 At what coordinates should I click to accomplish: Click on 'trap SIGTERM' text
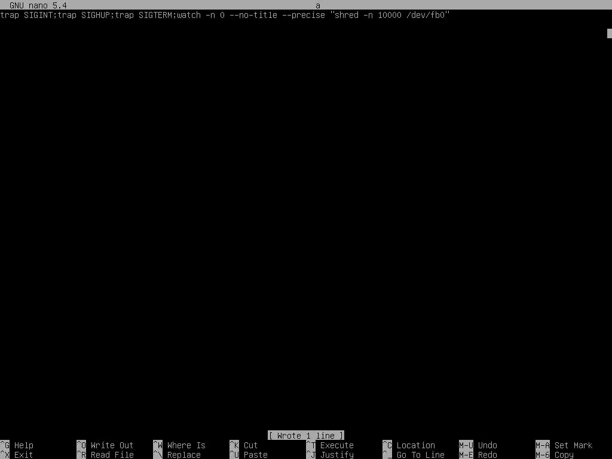[x=143, y=15]
